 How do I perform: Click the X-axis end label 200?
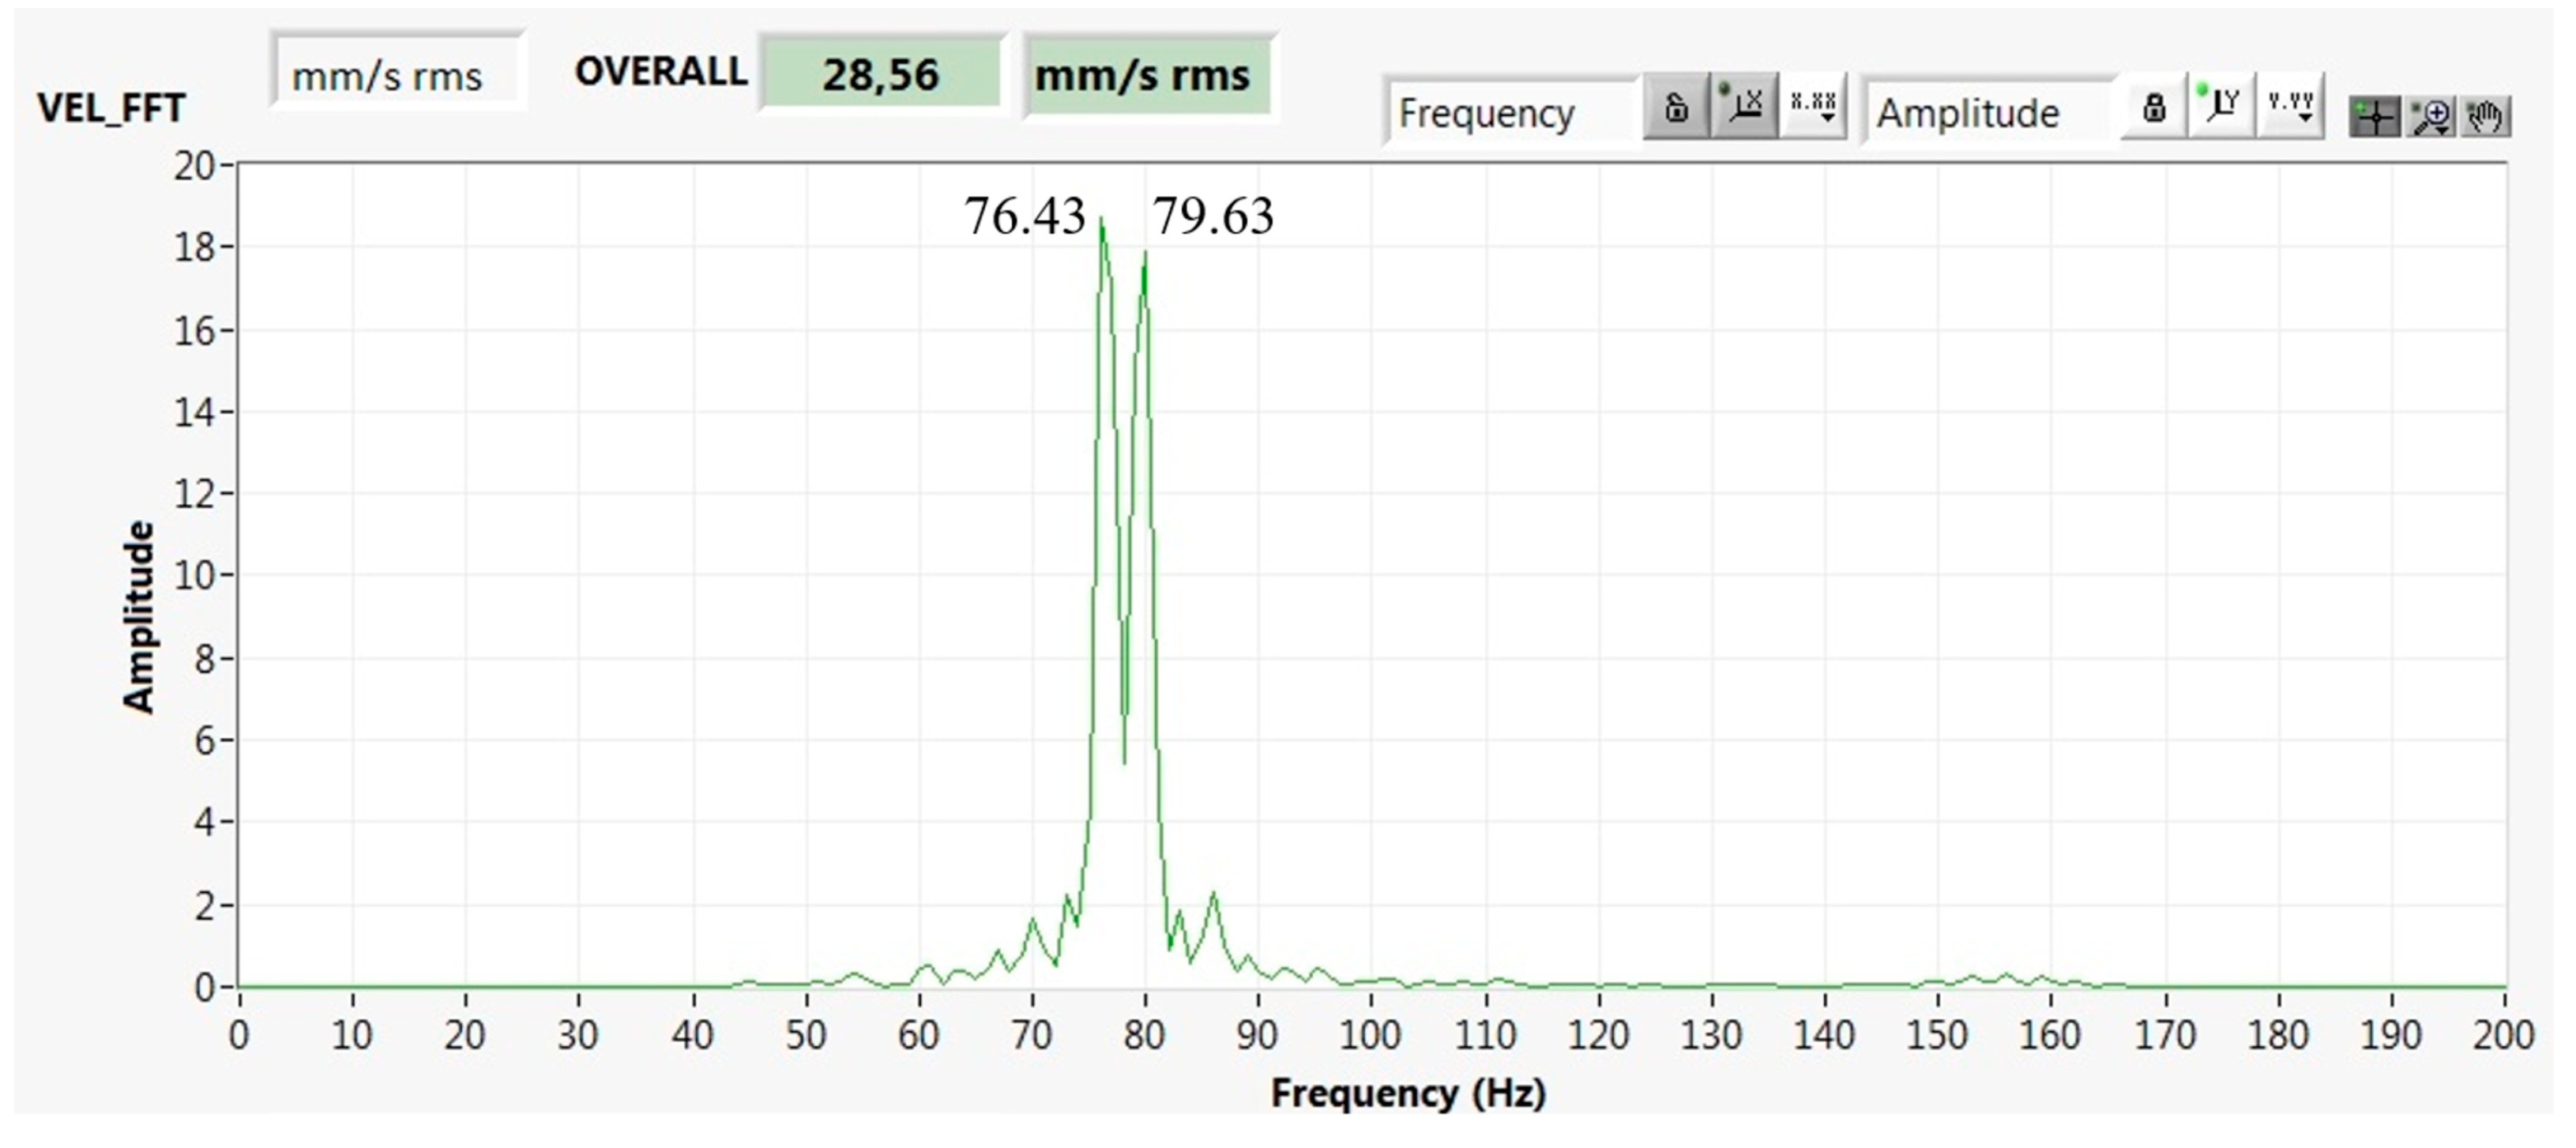point(2503,1036)
